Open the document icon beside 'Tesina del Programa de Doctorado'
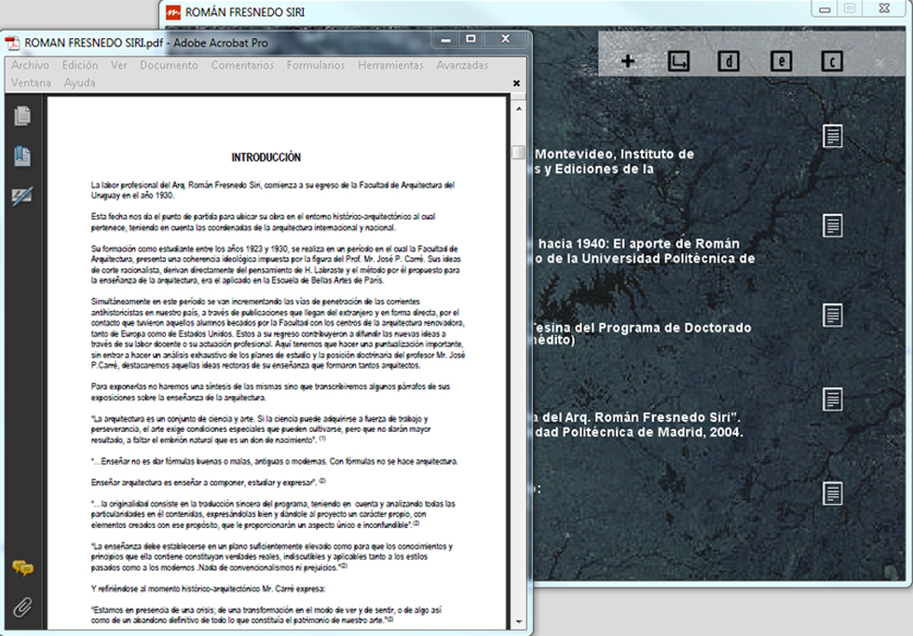This screenshot has height=636, width=913. click(833, 316)
